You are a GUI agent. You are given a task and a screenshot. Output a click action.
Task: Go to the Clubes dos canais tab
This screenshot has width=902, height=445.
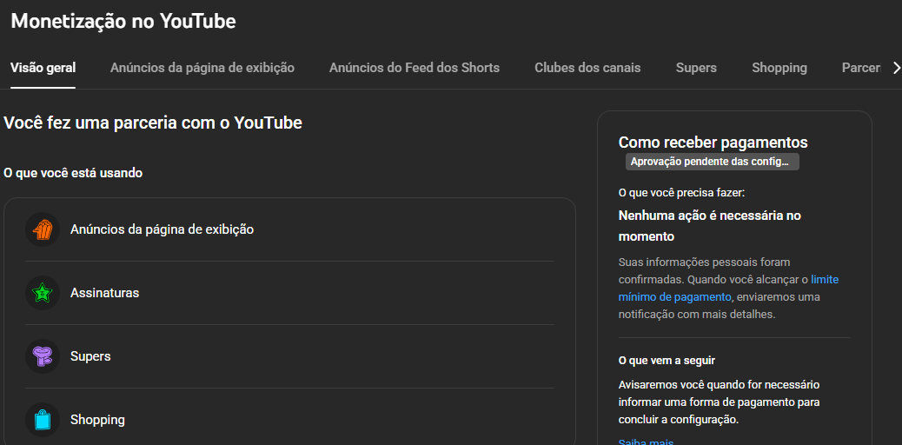point(587,68)
